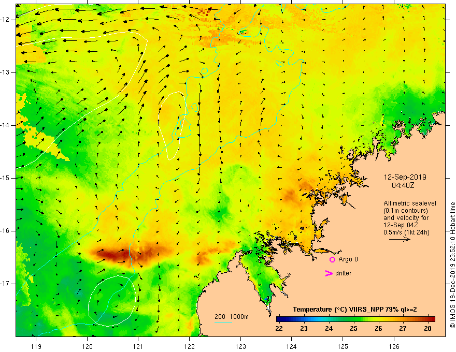Click the latitude axis label '-13'
This screenshot has width=456, height=352.
pos(5,72)
